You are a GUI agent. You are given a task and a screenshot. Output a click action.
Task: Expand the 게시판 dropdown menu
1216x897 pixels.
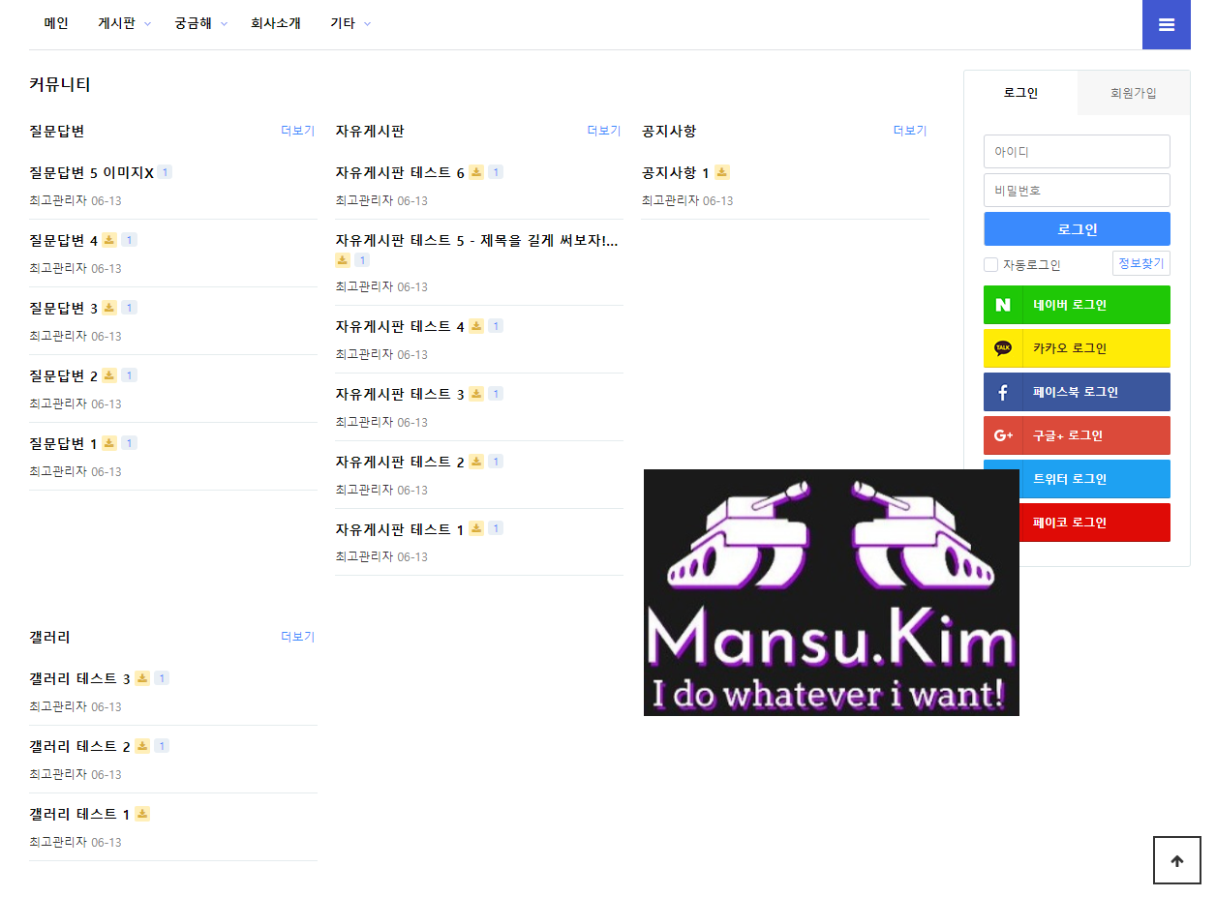point(124,23)
